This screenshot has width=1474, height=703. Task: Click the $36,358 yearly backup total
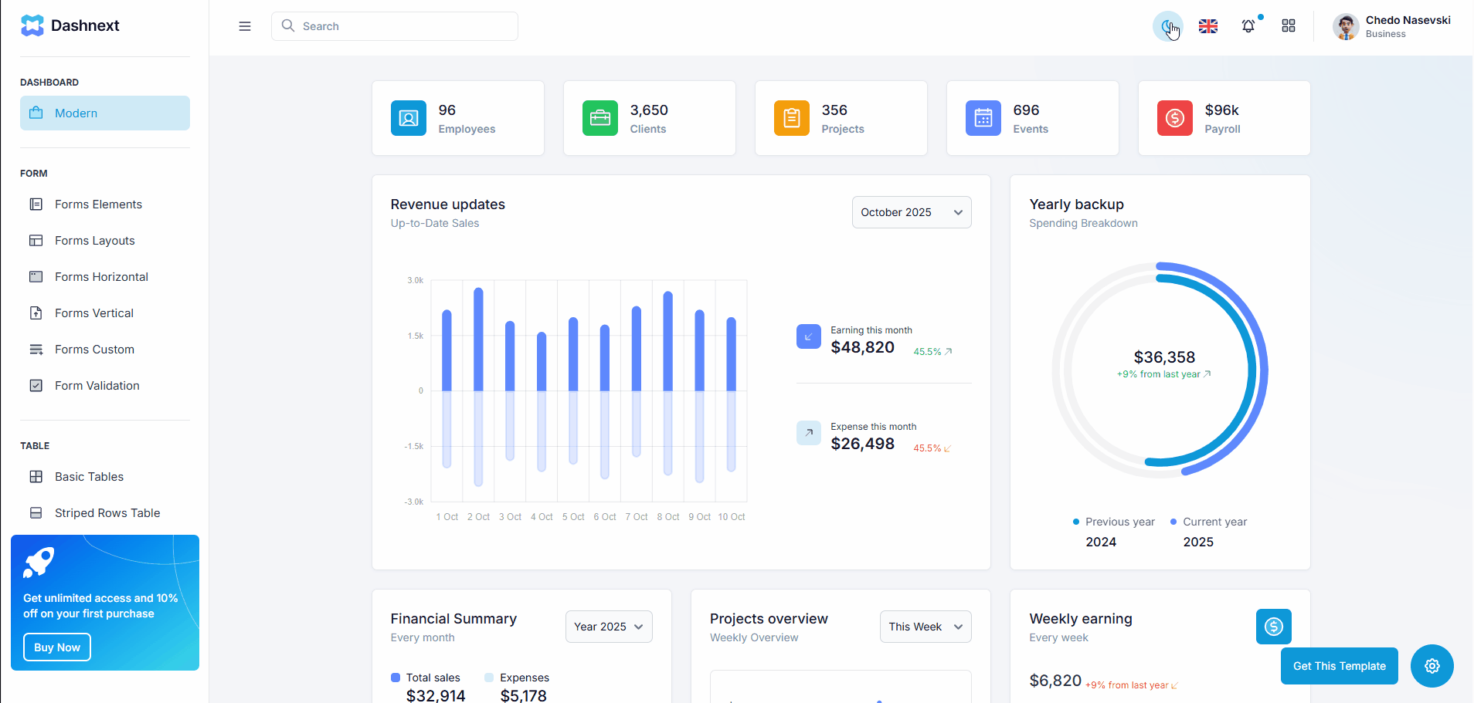[1164, 357]
